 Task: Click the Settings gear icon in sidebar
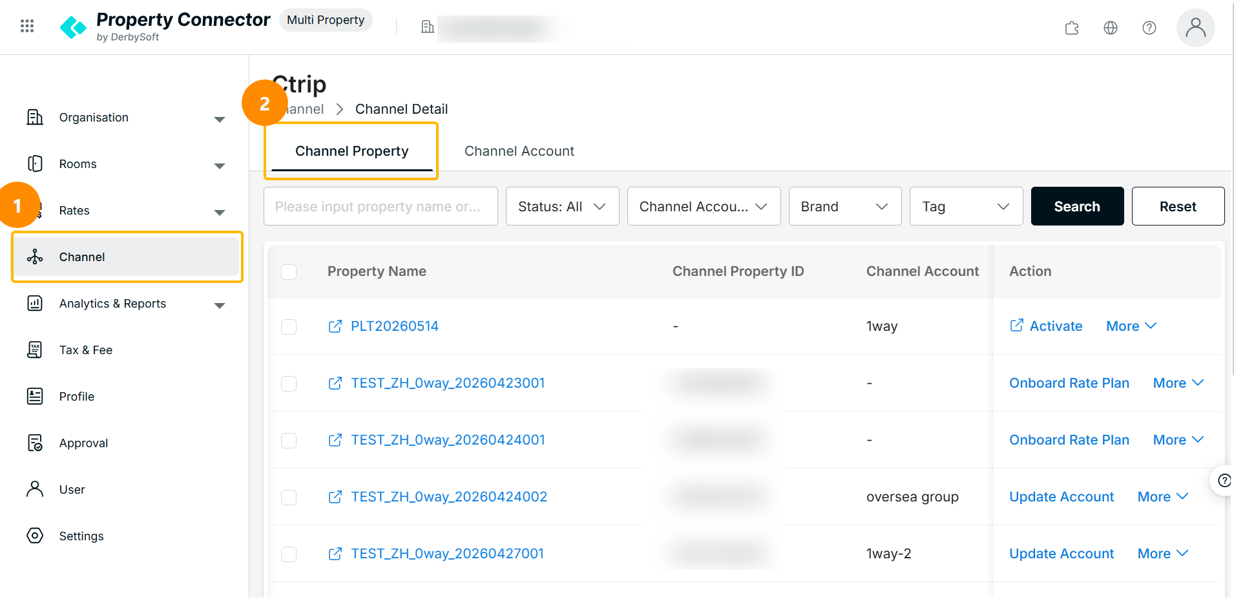(x=35, y=536)
